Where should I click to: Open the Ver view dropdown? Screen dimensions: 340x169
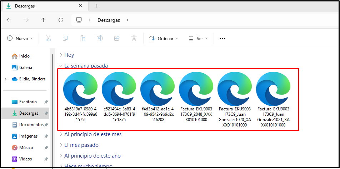(x=198, y=38)
